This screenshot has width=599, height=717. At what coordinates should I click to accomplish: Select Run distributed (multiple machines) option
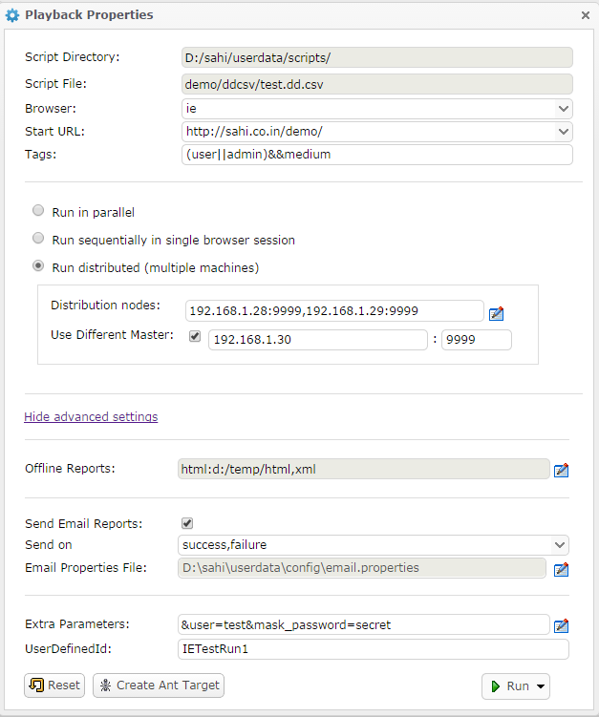pyautogui.click(x=38, y=266)
